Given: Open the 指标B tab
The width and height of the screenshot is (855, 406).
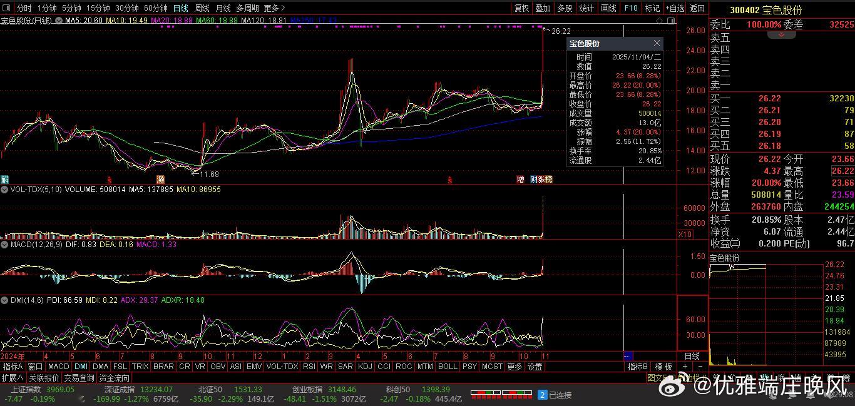Looking at the screenshot, I should click(x=638, y=367).
